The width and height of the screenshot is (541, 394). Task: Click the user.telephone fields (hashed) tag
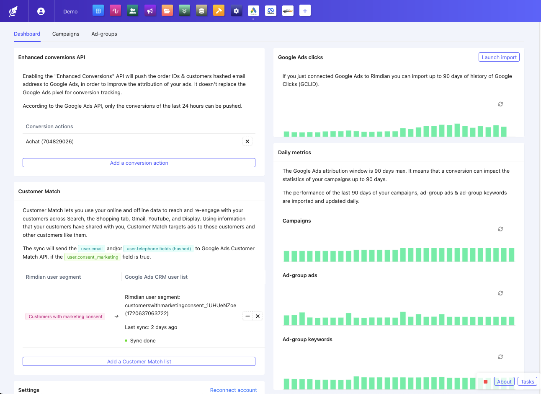[x=159, y=249]
